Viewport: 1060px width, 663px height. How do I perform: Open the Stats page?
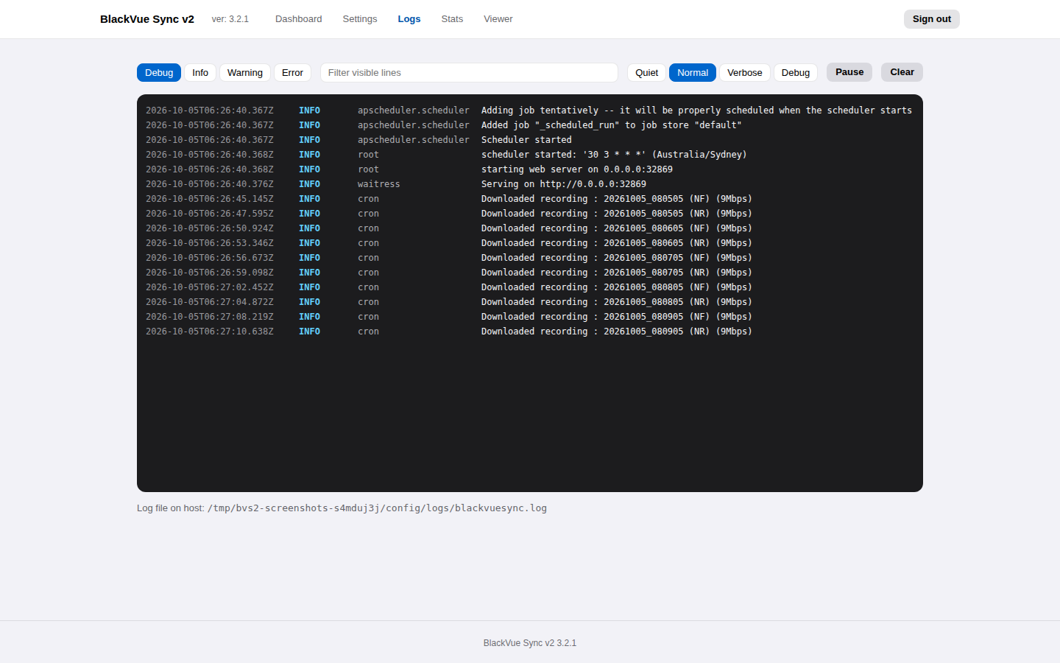click(452, 19)
